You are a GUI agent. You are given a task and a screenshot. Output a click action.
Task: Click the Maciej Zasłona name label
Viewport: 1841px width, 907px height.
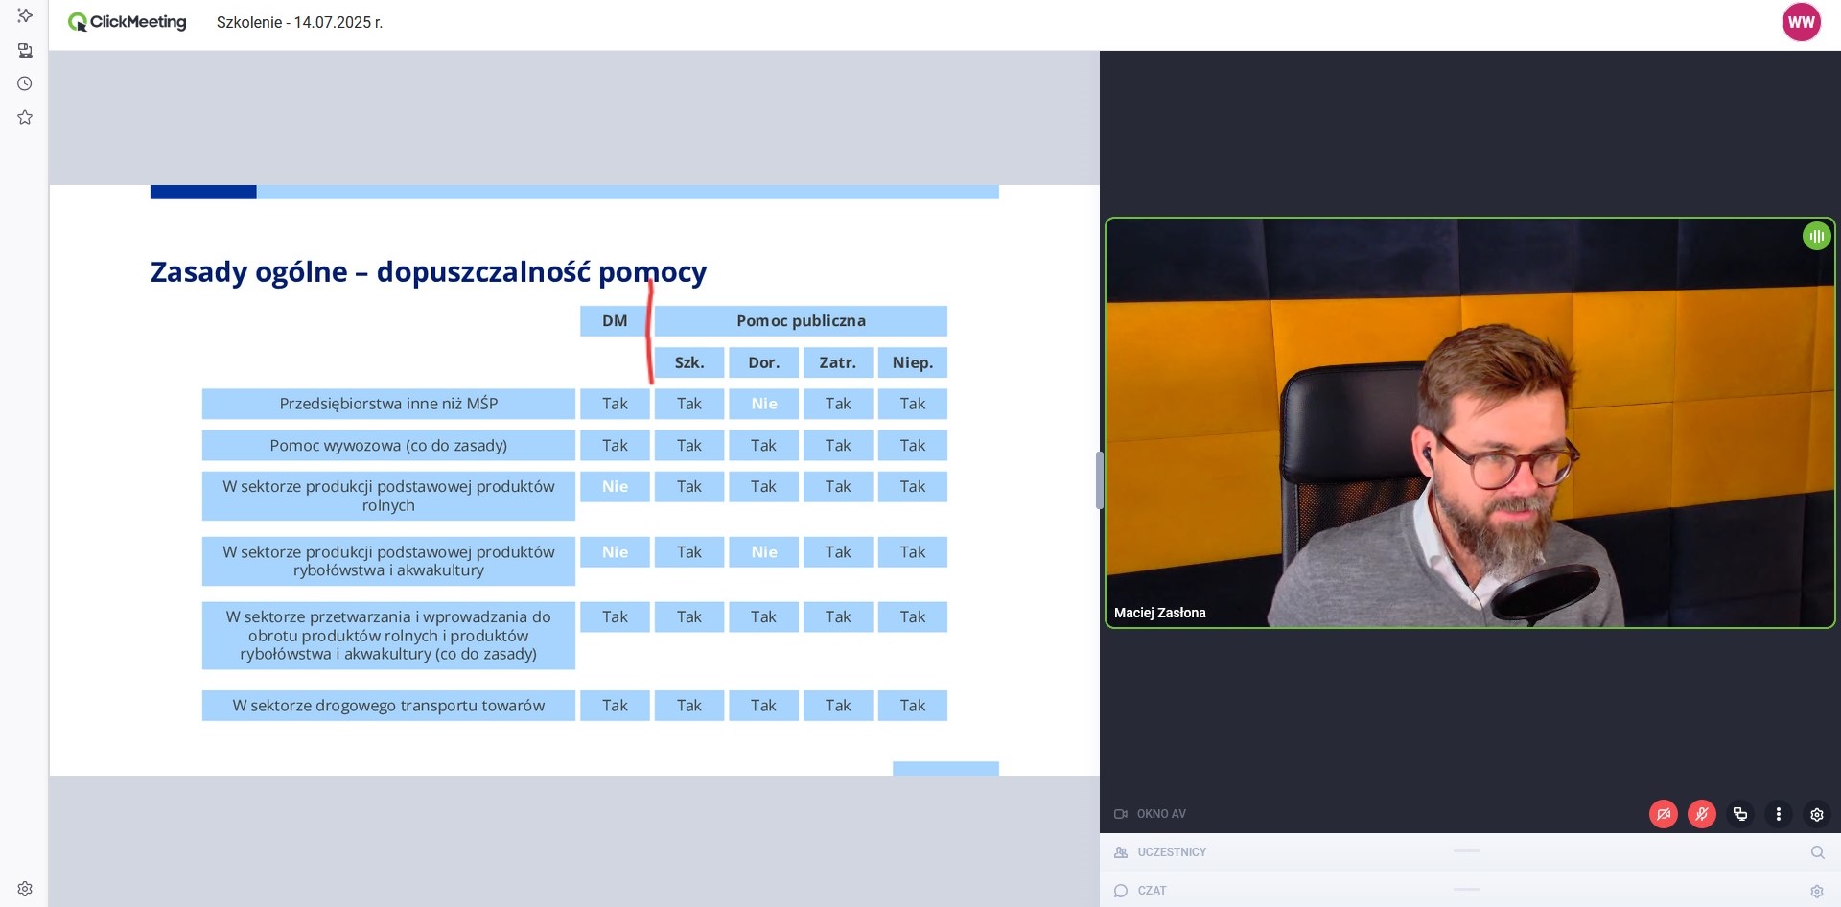[x=1159, y=613]
